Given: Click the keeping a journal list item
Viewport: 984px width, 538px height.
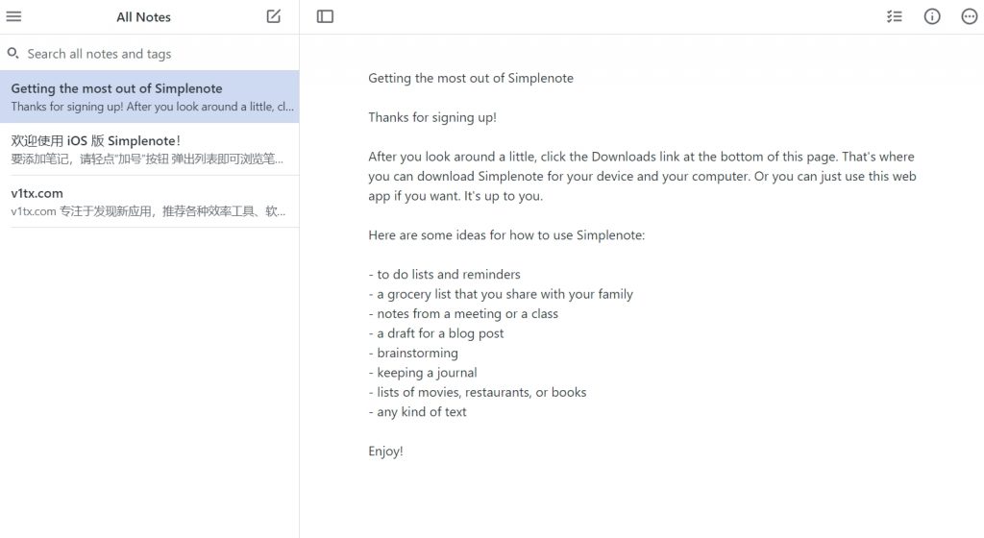Looking at the screenshot, I should (x=423, y=373).
